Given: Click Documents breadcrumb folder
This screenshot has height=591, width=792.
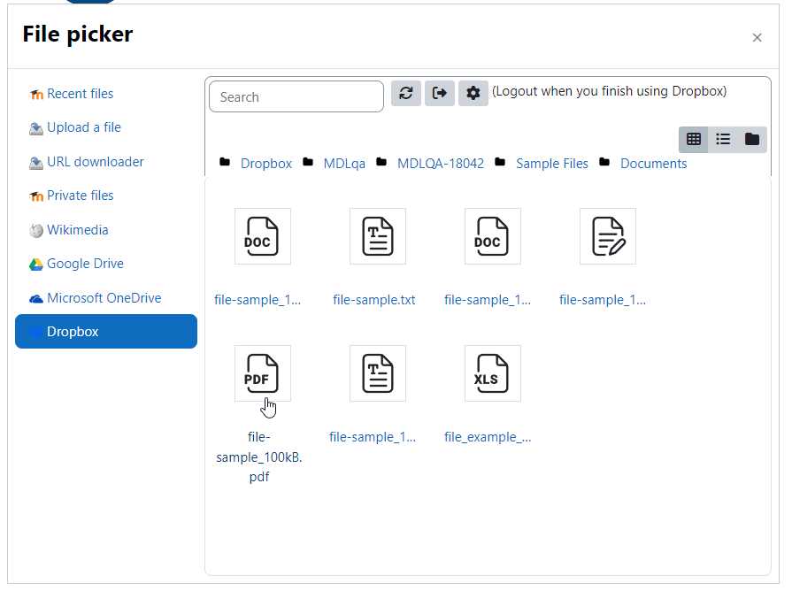Looking at the screenshot, I should point(653,164).
